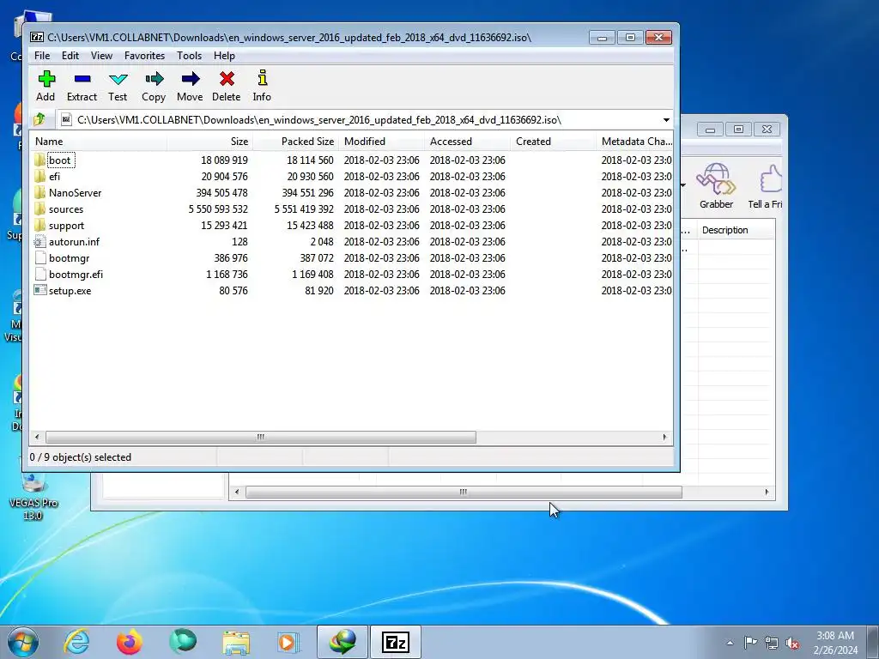Open Windows Explorer from taskbar
Viewport: 879px width, 659px height.
coord(236,642)
